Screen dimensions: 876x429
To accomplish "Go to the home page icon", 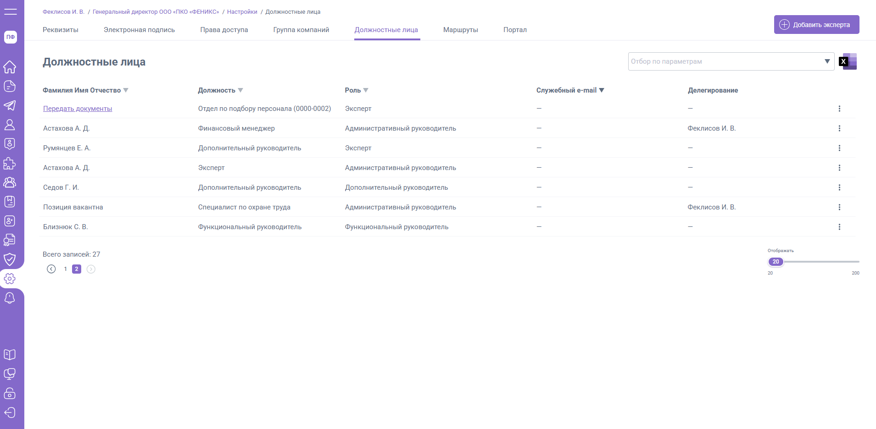I will (10, 67).
